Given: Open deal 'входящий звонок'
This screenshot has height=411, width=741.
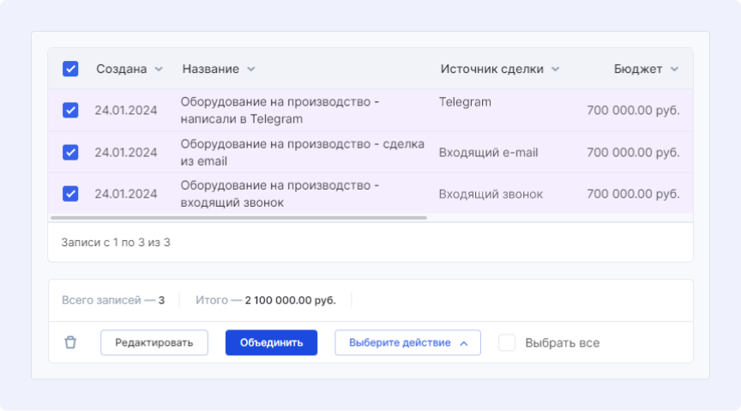Looking at the screenshot, I should tap(279, 194).
